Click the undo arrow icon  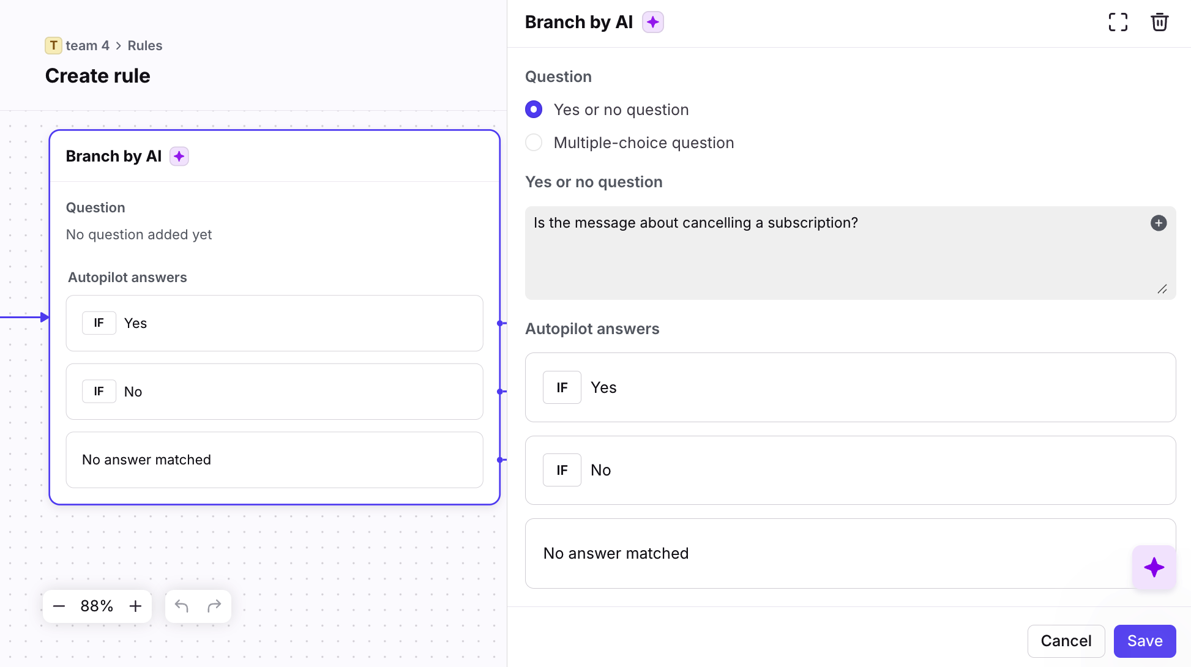182,606
